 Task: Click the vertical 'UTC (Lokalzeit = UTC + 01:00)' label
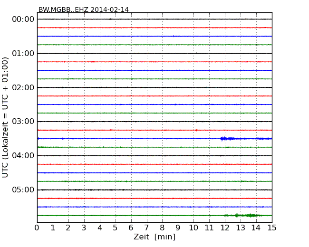click(x=5, y=118)
